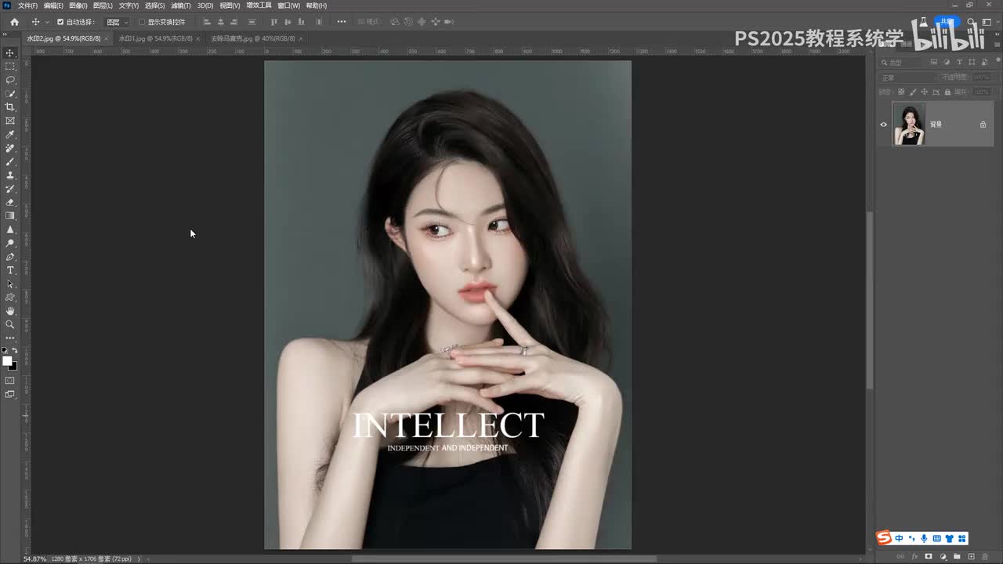The height and width of the screenshot is (564, 1003).
Task: Enable the Show Transform Controls (显示变换控件) checkbox
Action: coord(142,22)
